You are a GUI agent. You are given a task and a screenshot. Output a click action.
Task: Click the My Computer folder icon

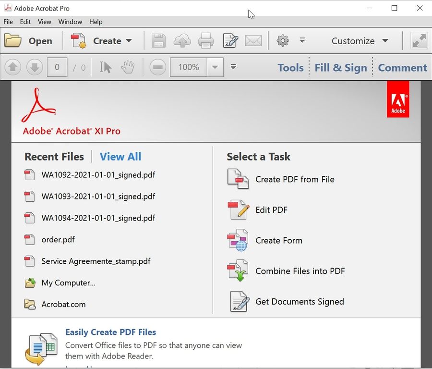[x=30, y=283]
